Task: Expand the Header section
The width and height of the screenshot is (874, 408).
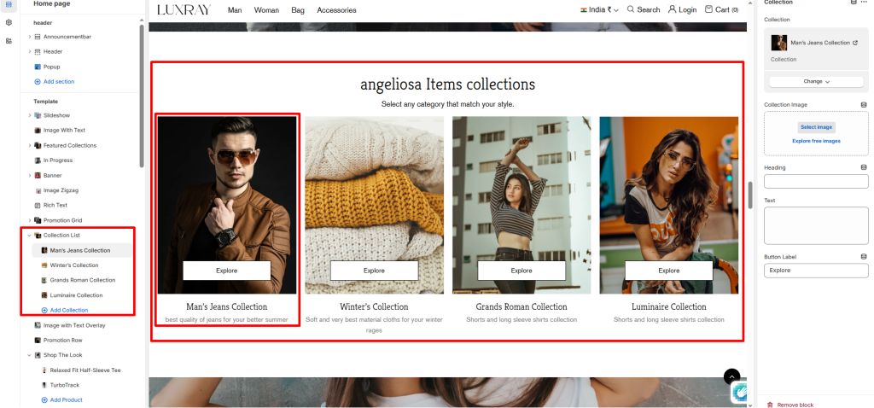Action: [x=30, y=52]
